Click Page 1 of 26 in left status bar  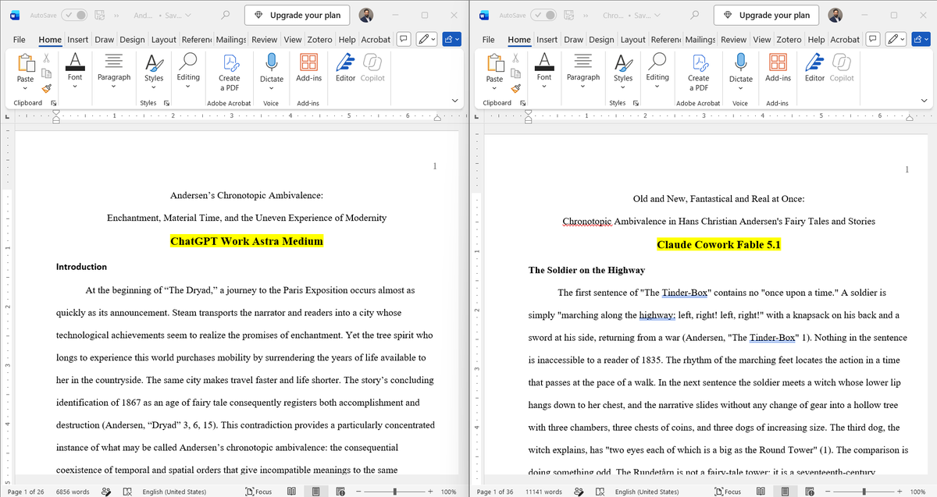(26, 492)
